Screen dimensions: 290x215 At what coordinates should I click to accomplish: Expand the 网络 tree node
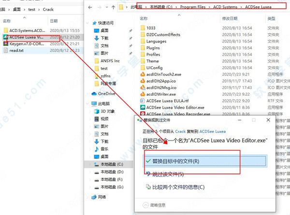pos(87,197)
